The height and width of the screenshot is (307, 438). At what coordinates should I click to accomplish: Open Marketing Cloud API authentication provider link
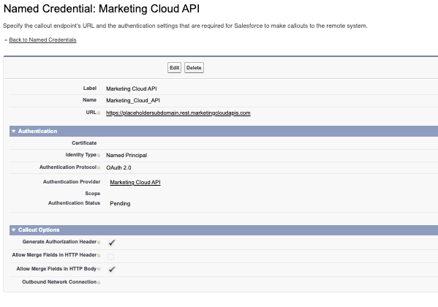click(135, 182)
